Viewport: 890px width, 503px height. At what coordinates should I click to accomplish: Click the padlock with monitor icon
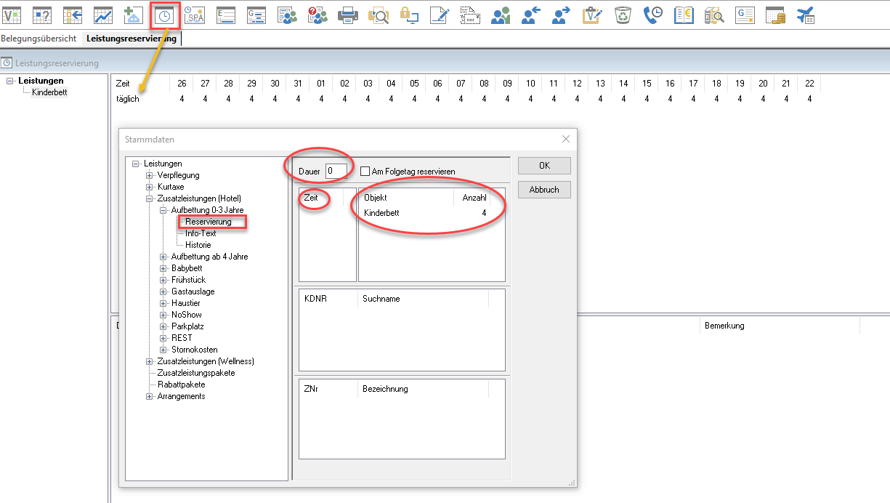coord(409,15)
